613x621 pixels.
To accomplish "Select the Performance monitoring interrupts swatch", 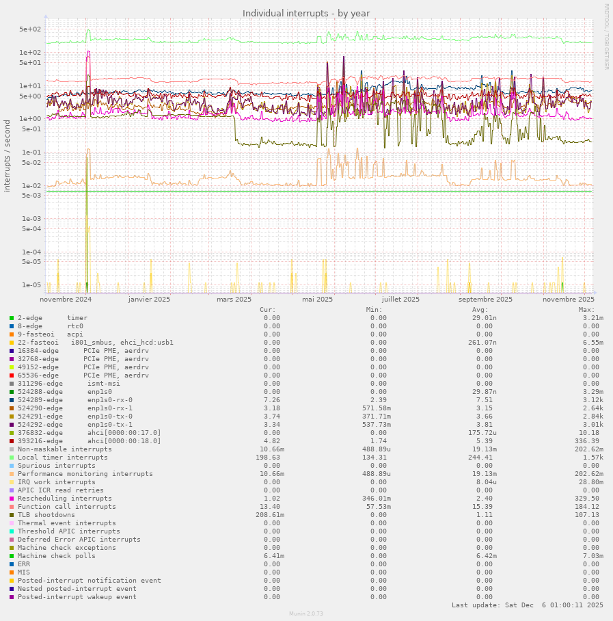I will pyautogui.click(x=12, y=474).
